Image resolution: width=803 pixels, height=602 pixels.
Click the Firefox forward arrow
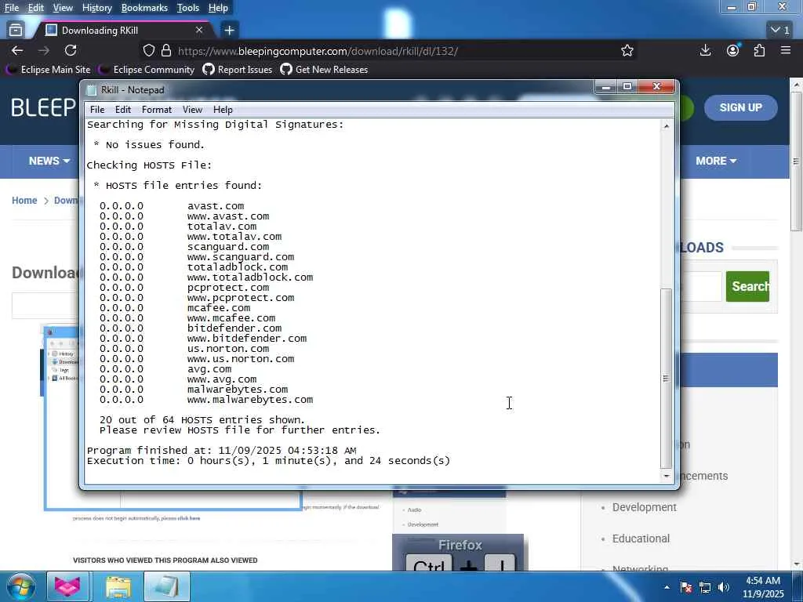click(44, 50)
